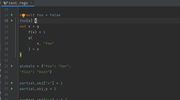Click the string "foo" on line 19

(x=49, y=44)
